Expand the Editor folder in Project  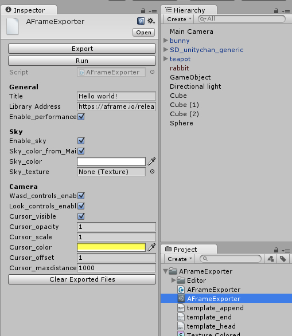point(173,280)
